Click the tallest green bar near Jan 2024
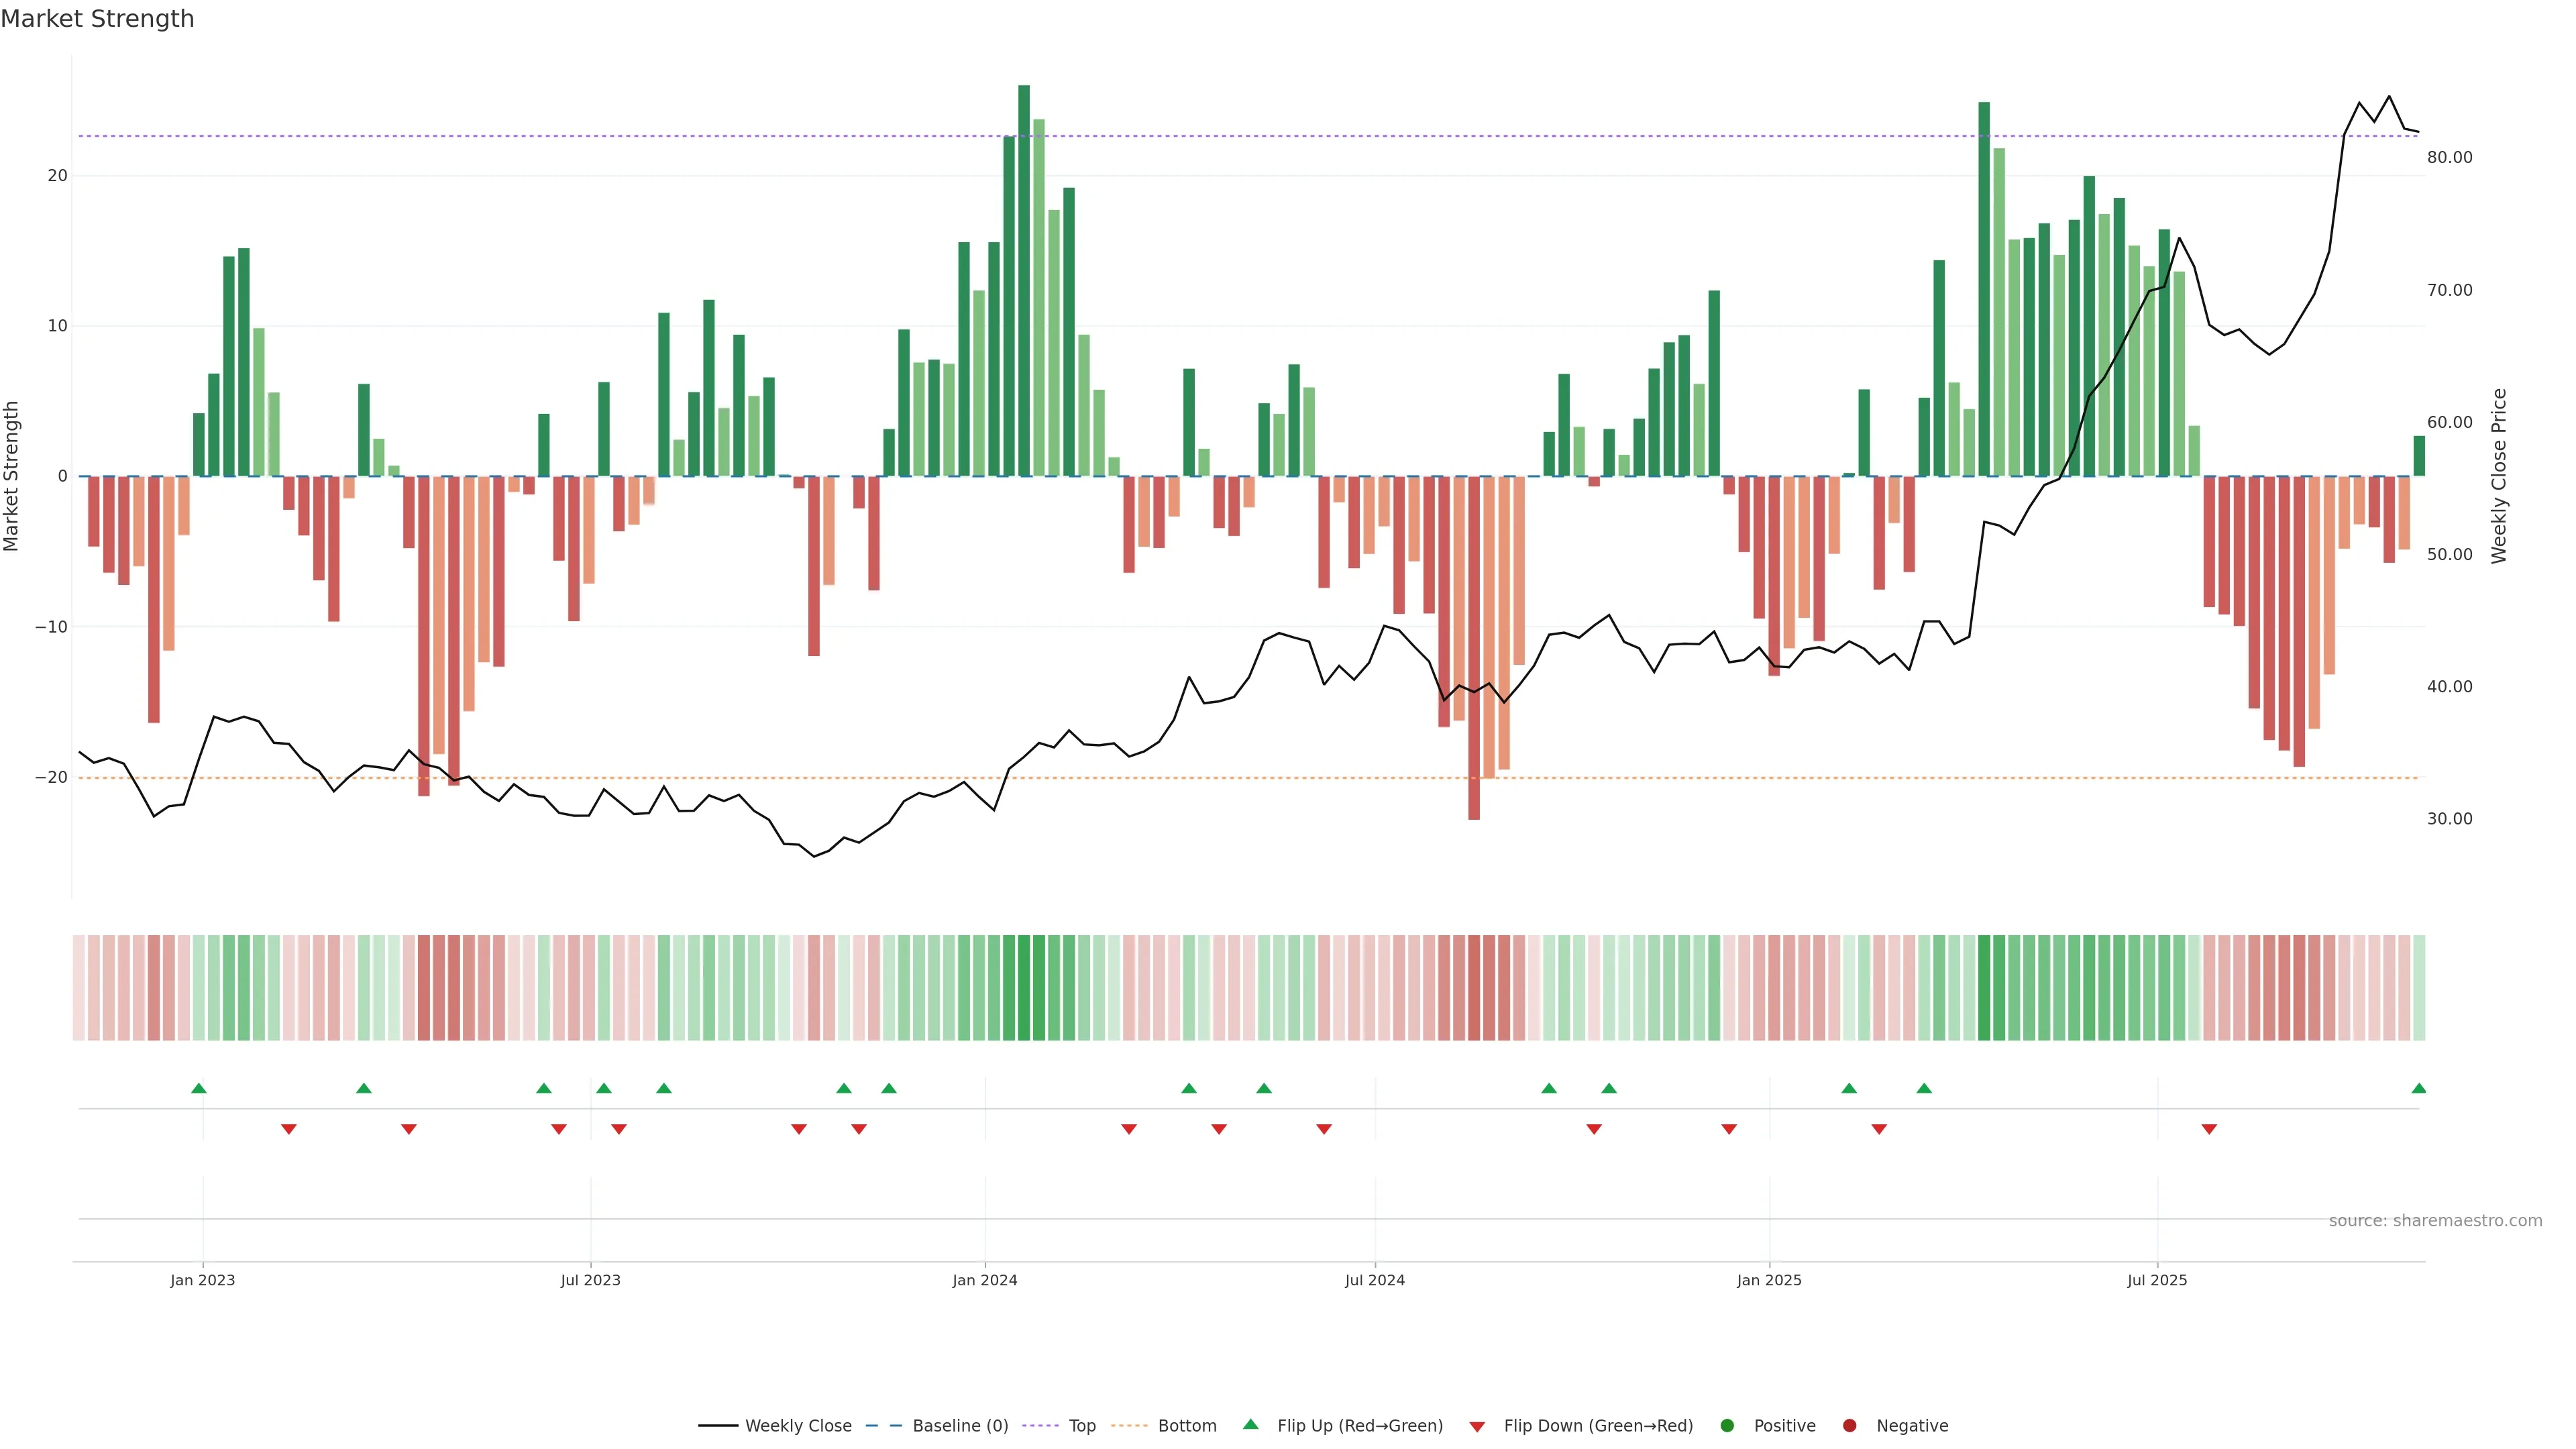The width and height of the screenshot is (2576, 1449). pos(1024,280)
